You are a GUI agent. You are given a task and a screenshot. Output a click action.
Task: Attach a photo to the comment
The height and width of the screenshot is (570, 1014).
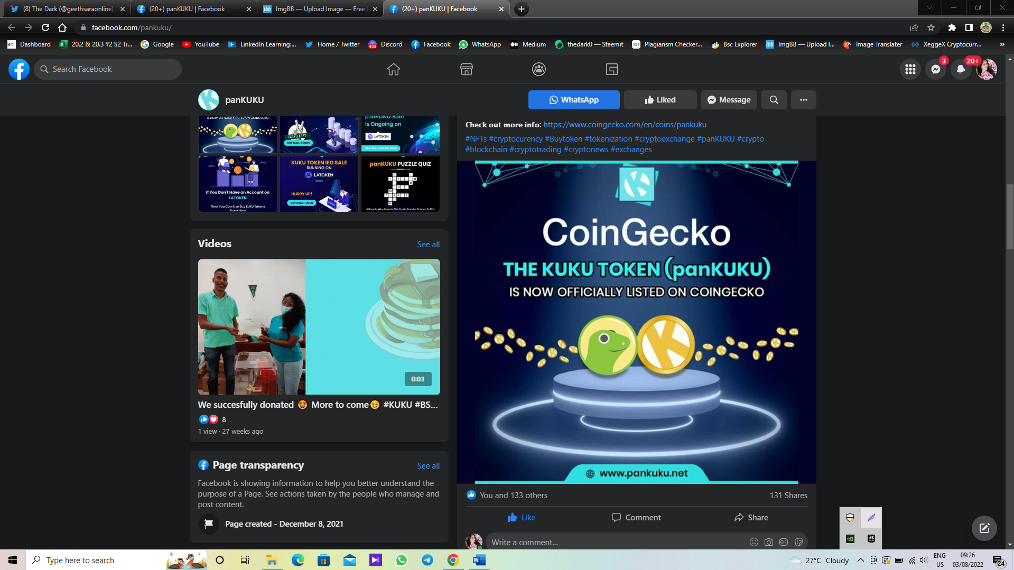tap(768, 542)
